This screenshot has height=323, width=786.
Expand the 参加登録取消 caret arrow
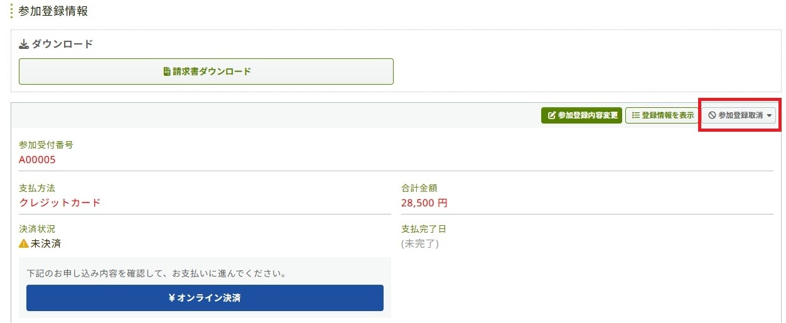pyautogui.click(x=770, y=115)
